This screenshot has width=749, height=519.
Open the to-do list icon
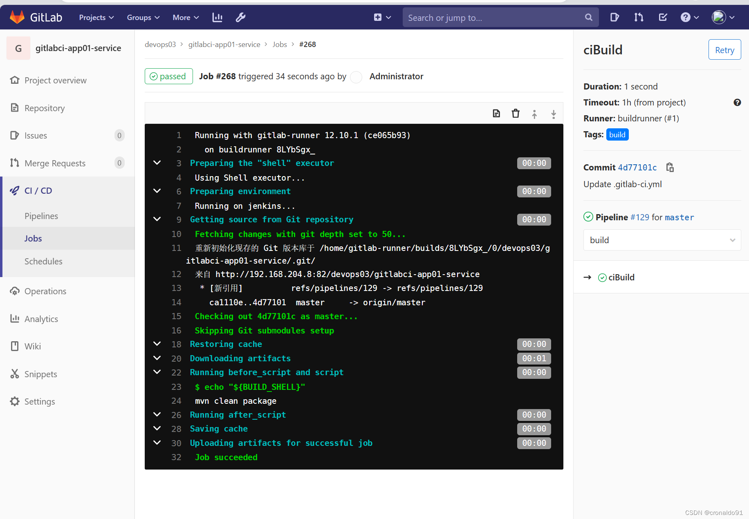663,17
